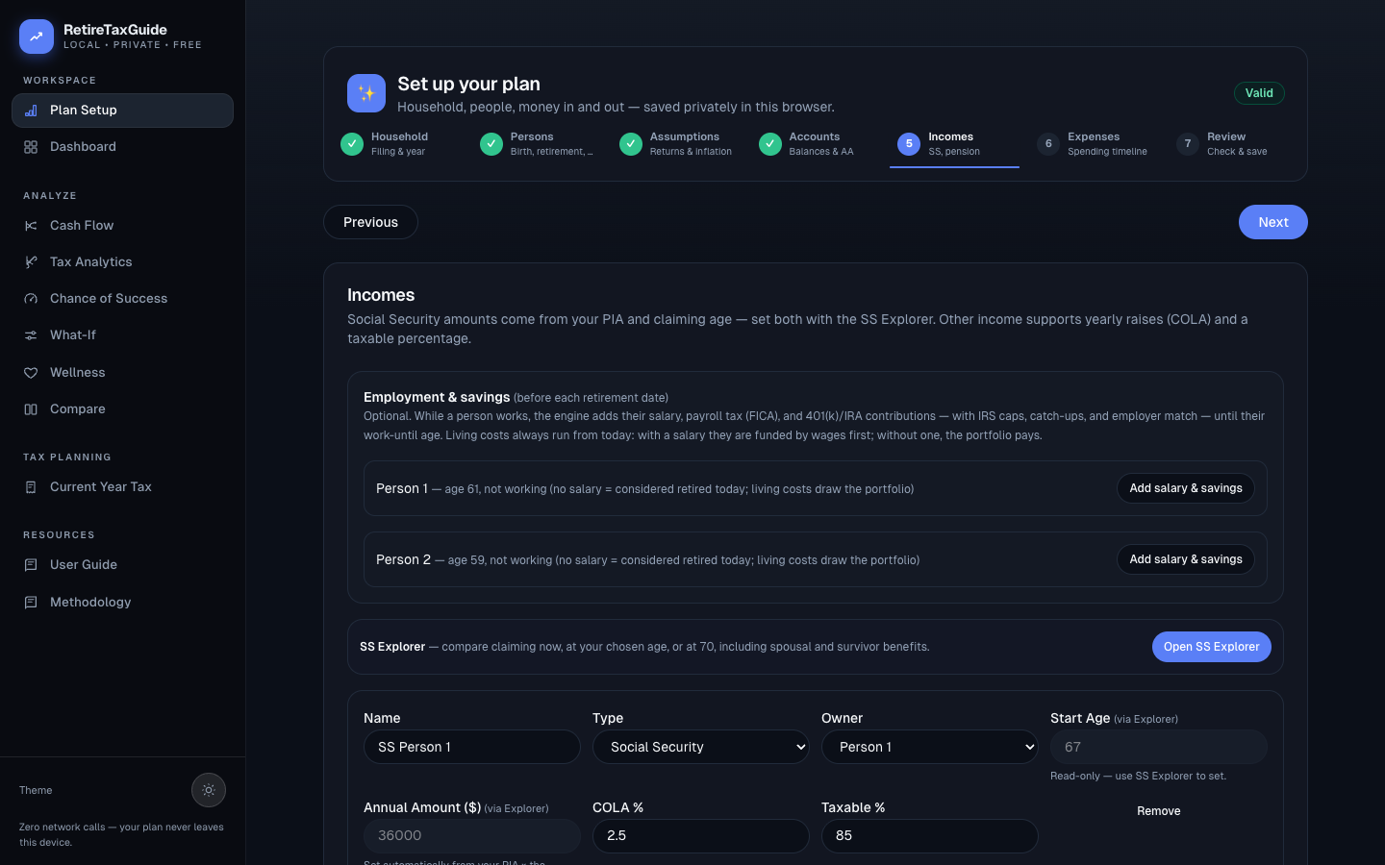
Task: Click the Plan Setup bar chart icon
Action: [x=31, y=111]
